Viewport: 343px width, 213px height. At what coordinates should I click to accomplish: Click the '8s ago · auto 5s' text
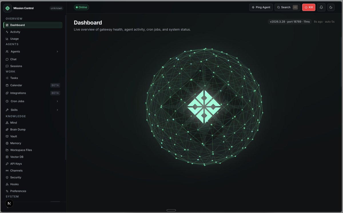[324, 22]
